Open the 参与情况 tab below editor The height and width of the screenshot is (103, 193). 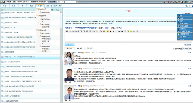coord(79,48)
